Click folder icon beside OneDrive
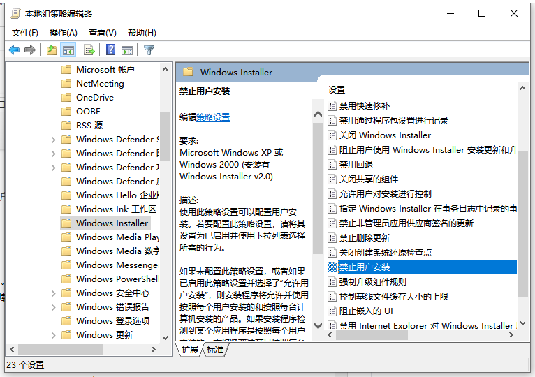Screen dimensions: 535x377 [66, 98]
